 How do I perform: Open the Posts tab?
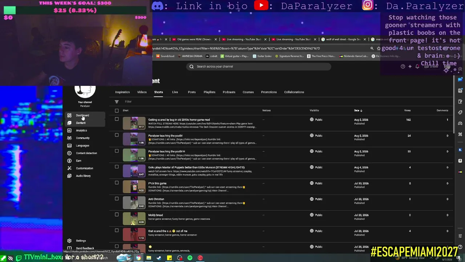pos(192,92)
